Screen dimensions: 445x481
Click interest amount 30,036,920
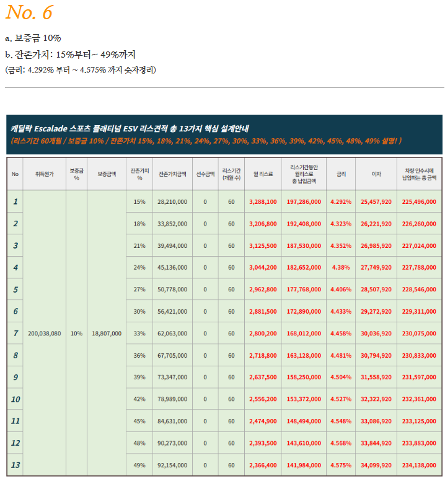tap(376, 333)
